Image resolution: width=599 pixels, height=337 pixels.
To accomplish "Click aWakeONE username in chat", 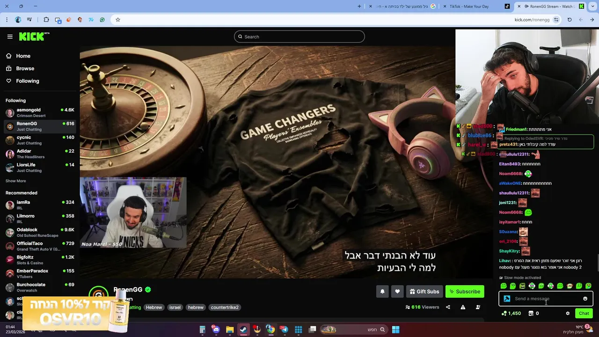I will pyautogui.click(x=510, y=183).
